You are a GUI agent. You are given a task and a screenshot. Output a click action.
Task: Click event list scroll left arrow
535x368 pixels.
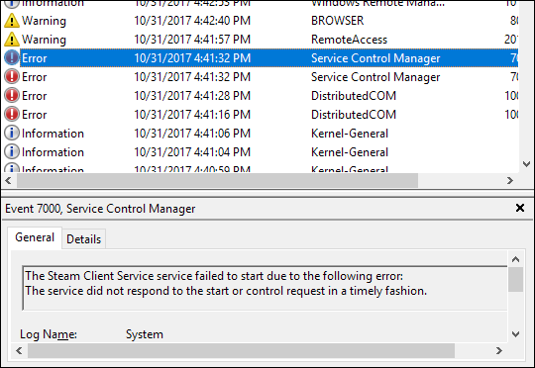click(8, 180)
